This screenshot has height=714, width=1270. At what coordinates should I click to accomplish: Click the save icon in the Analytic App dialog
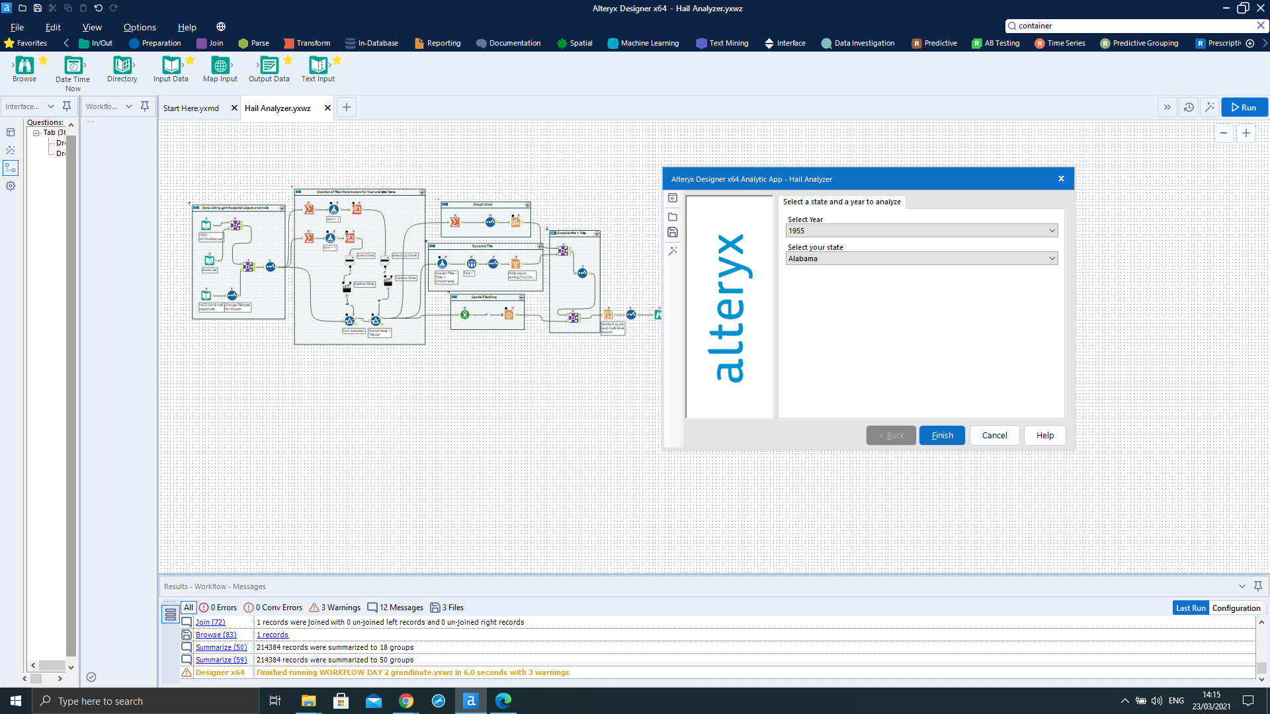[x=673, y=232]
